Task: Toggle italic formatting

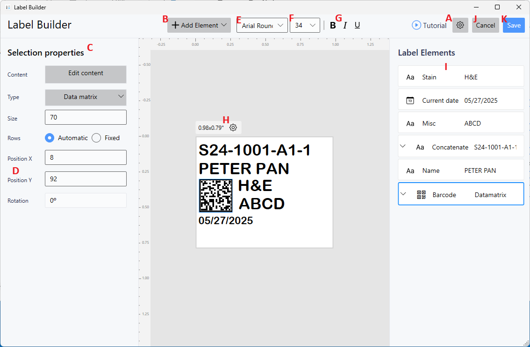Action: [345, 25]
